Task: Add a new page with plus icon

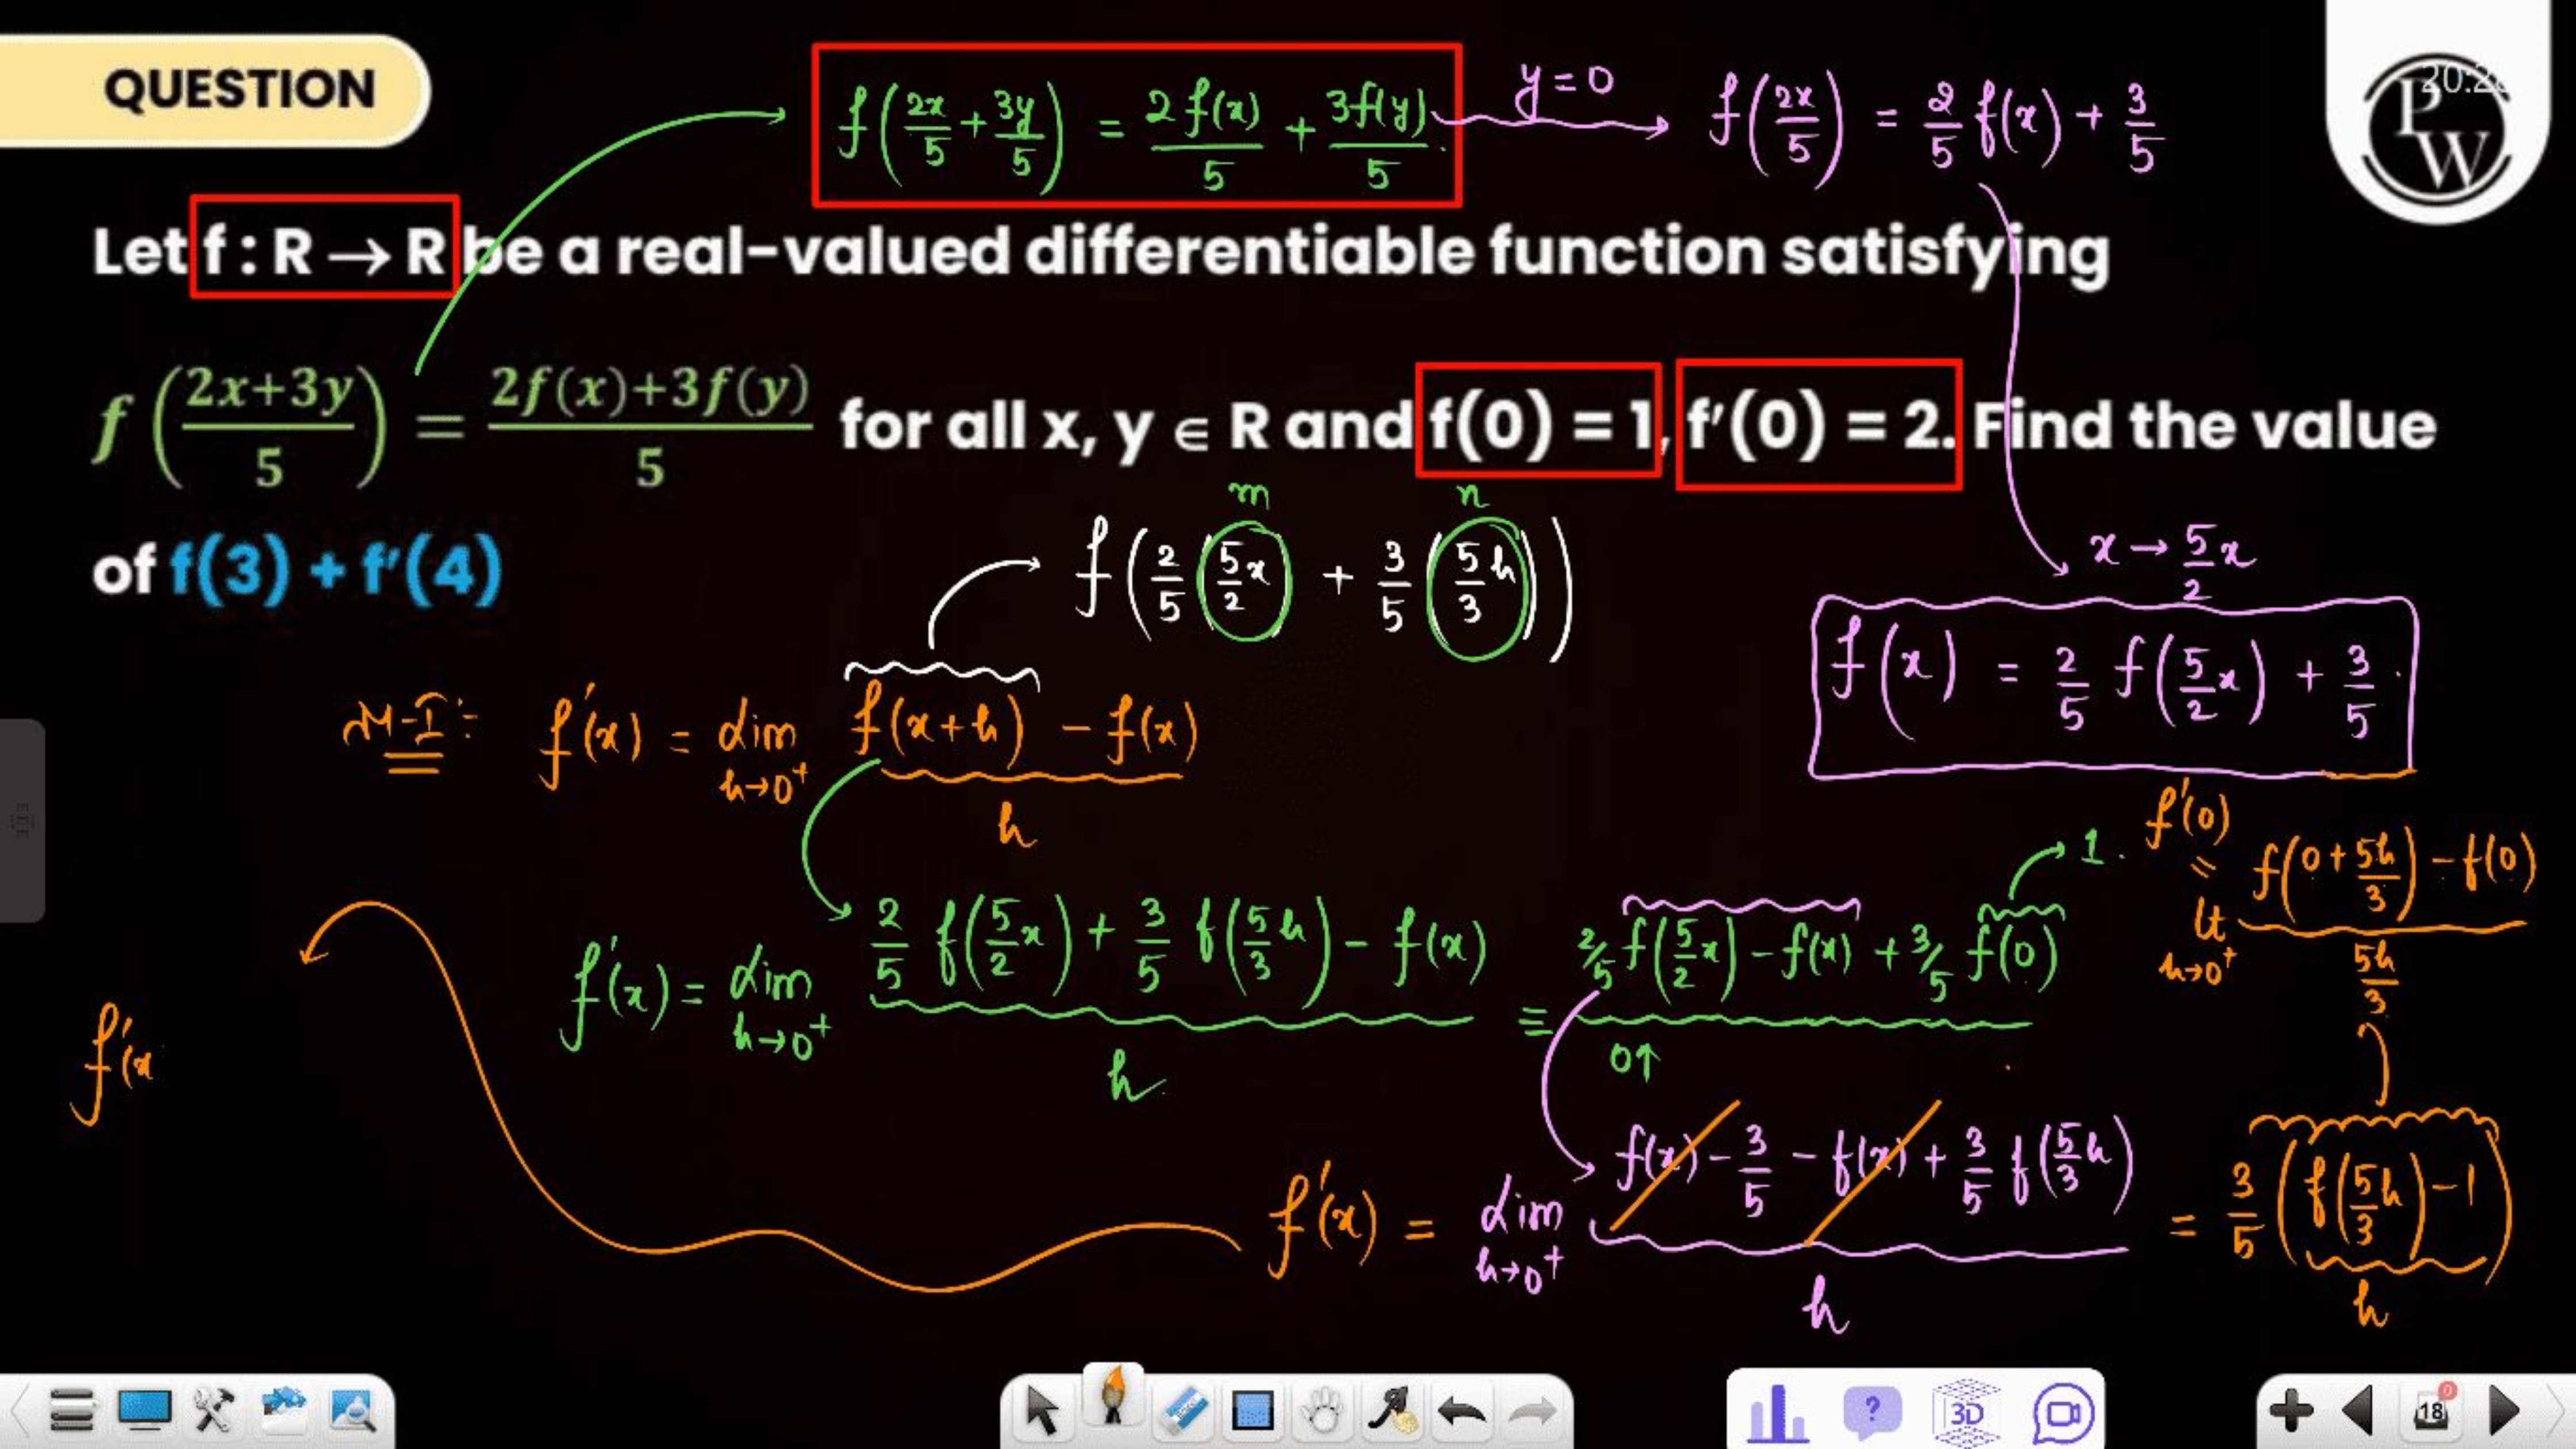Action: tap(2291, 1412)
